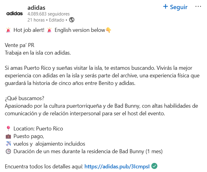Click the 21 horas timestamp text

(x=36, y=20)
